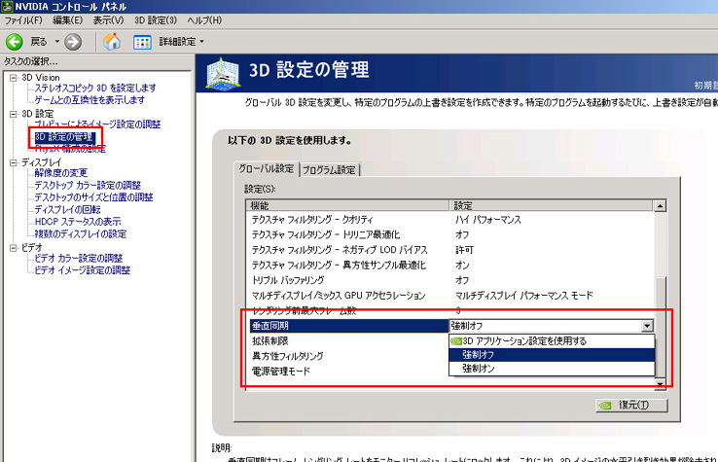Open the ファイル(F) menu
The width and height of the screenshot is (718, 462).
point(23,20)
